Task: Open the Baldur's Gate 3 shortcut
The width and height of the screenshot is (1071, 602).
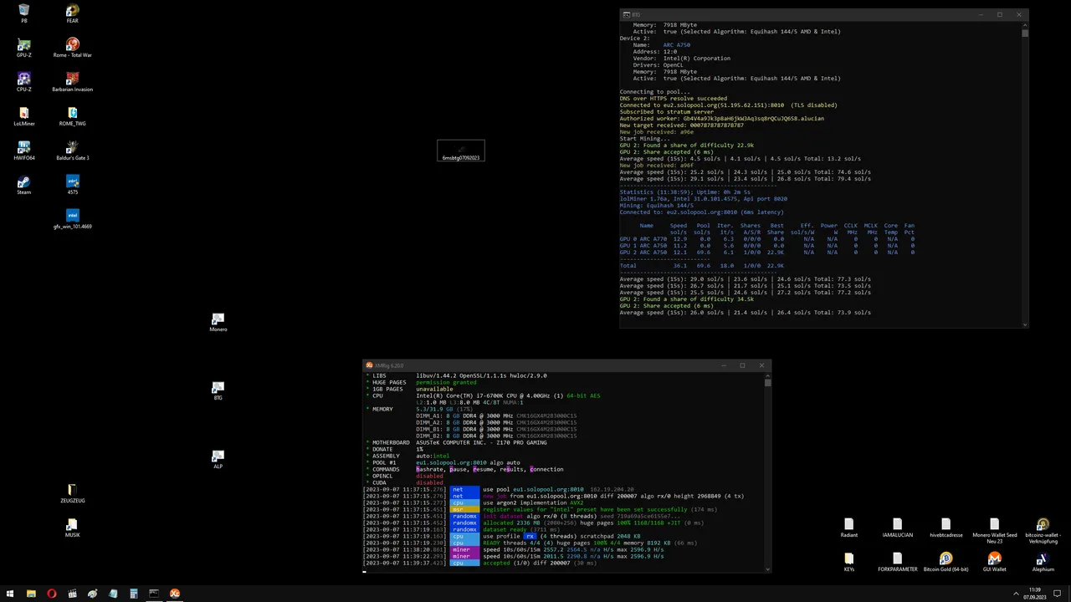Action: click(x=72, y=150)
